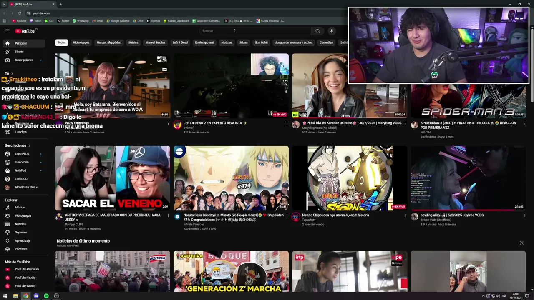The height and width of the screenshot is (300, 534).
Task: Open File Explorer from the taskbar
Action: [x=15, y=296]
